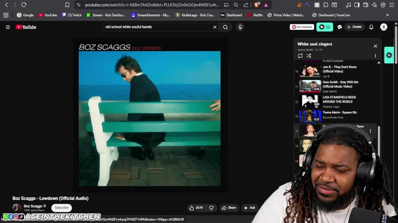Open the StreamElements bookmark
Image resolution: width=398 pixels, height=223 pixels.
150,15
